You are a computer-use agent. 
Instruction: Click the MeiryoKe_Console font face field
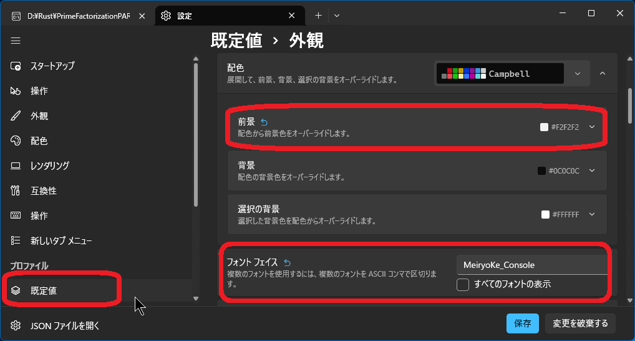[531, 265]
